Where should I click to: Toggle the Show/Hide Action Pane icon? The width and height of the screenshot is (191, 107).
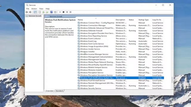(x=55, y=12)
